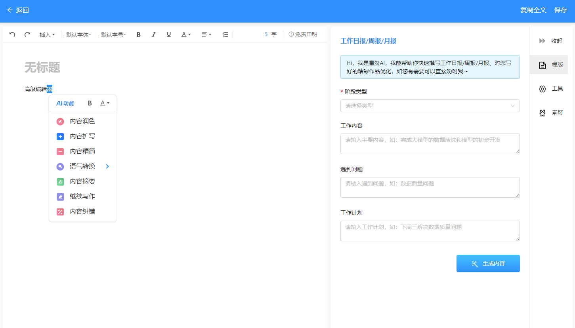575x328 pixels.
Task: Click the 内容摘要 green icon
Action: click(x=60, y=181)
